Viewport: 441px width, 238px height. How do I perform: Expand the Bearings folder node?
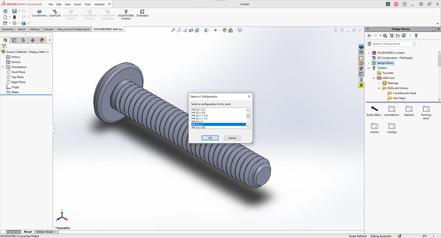coord(379,83)
